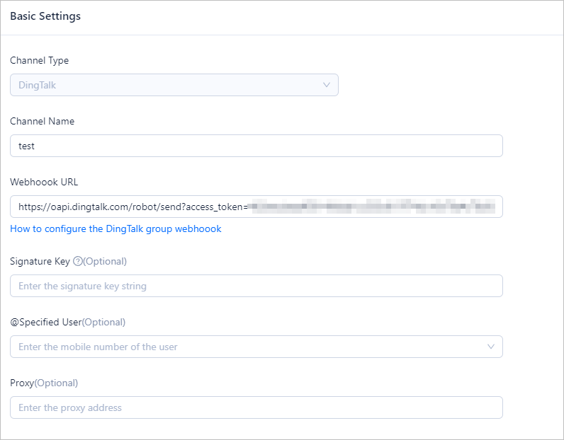
Task: Click the Basic Settings heading
Action: tap(45, 16)
